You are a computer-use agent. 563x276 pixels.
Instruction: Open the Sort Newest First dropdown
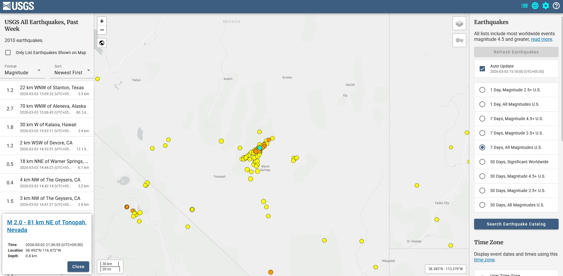click(72, 70)
